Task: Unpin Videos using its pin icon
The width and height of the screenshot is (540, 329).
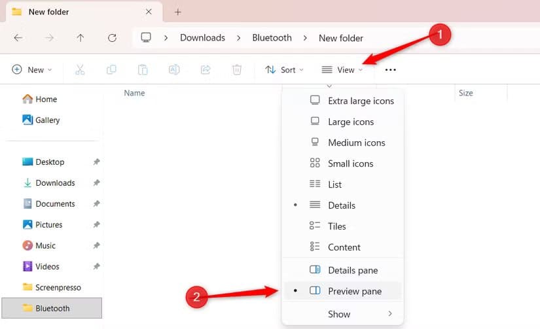Action: click(x=96, y=266)
